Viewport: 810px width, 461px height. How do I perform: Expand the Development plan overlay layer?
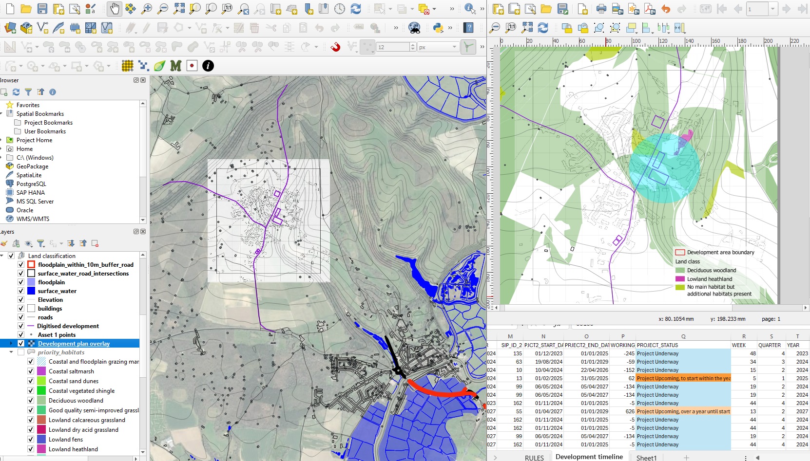coord(11,344)
